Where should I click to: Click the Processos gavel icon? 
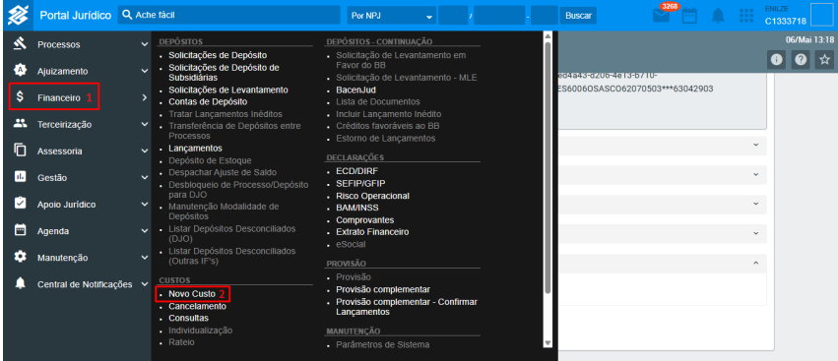tap(21, 44)
